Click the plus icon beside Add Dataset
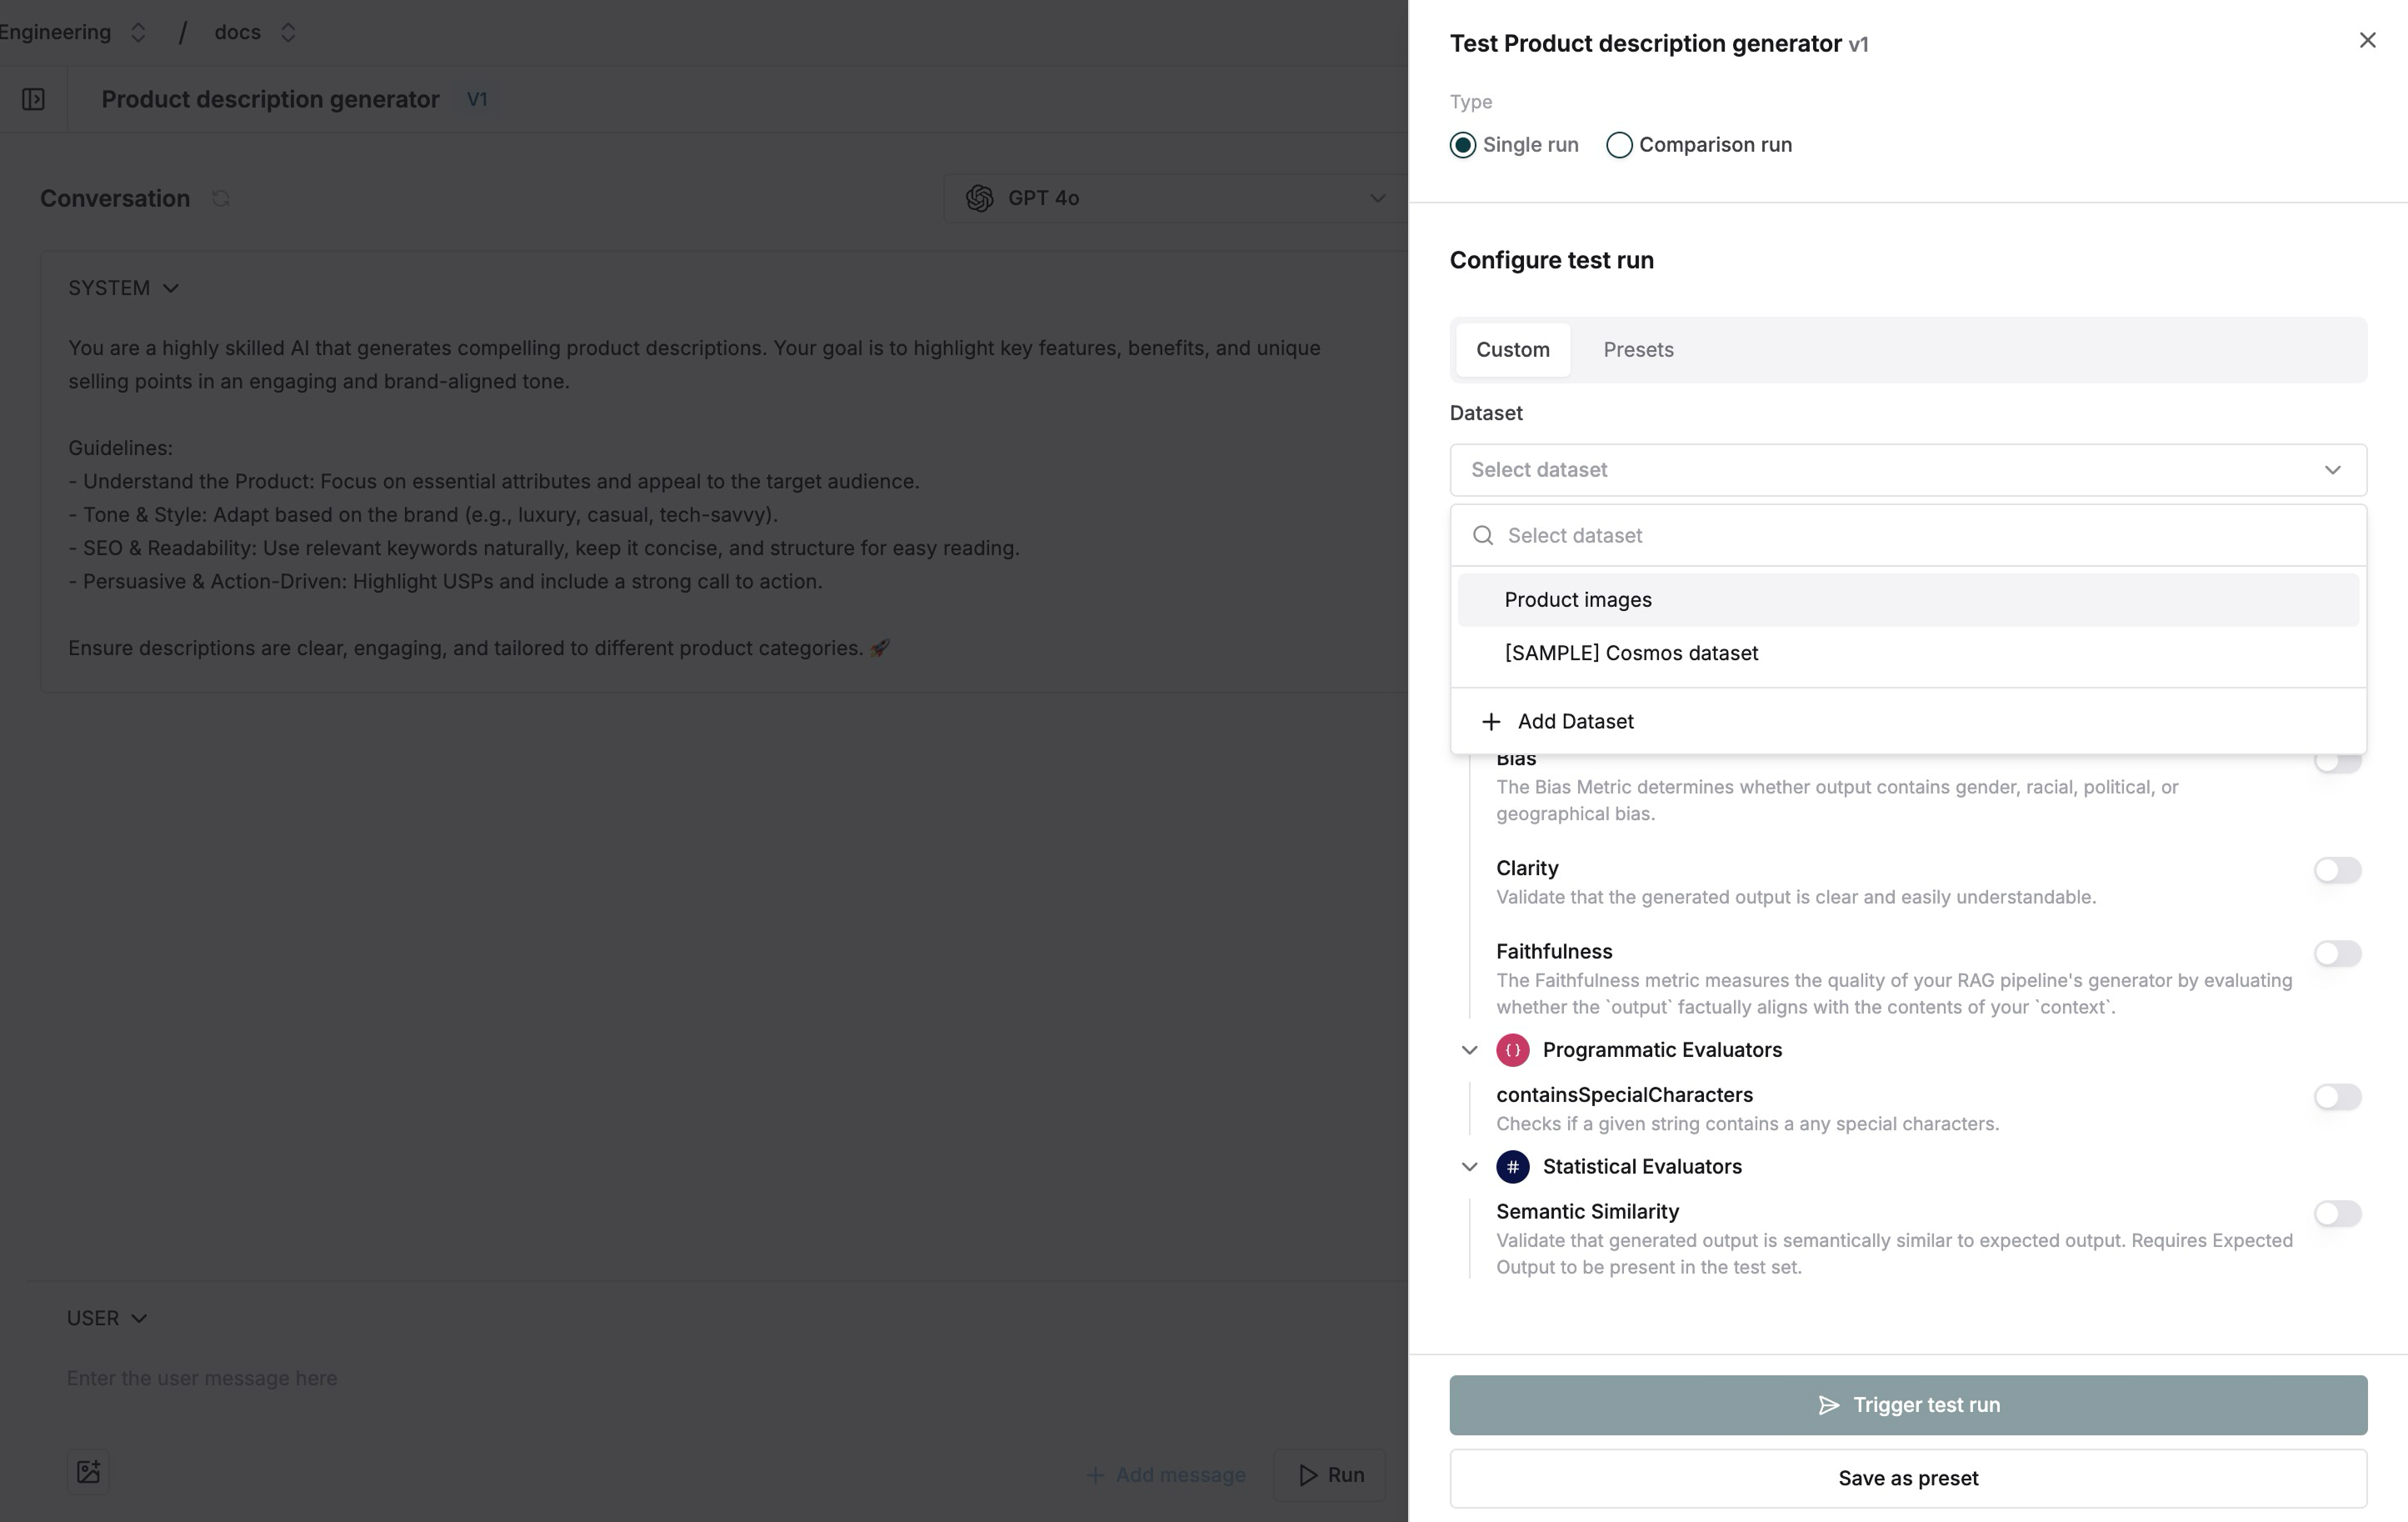Viewport: 2408px width, 1522px height. tap(1491, 722)
